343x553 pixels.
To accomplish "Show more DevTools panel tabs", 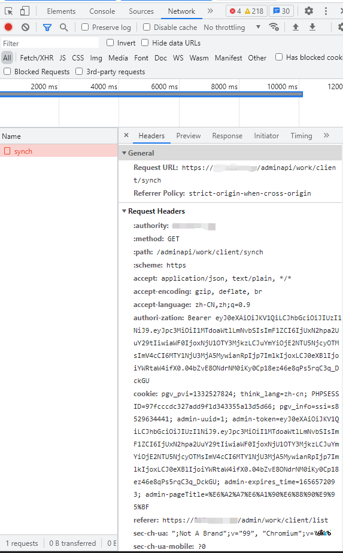I will coord(210,11).
